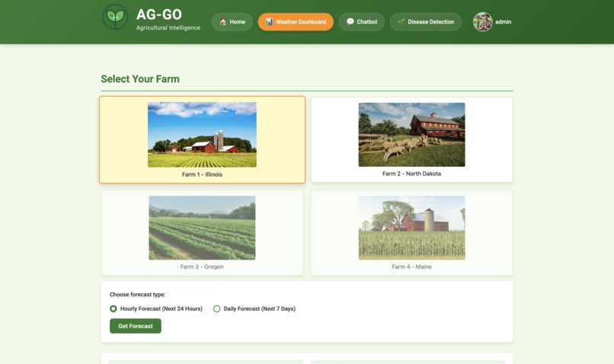This screenshot has height=364, width=614.
Task: Open the Disease Detection tab
Action: point(426,22)
